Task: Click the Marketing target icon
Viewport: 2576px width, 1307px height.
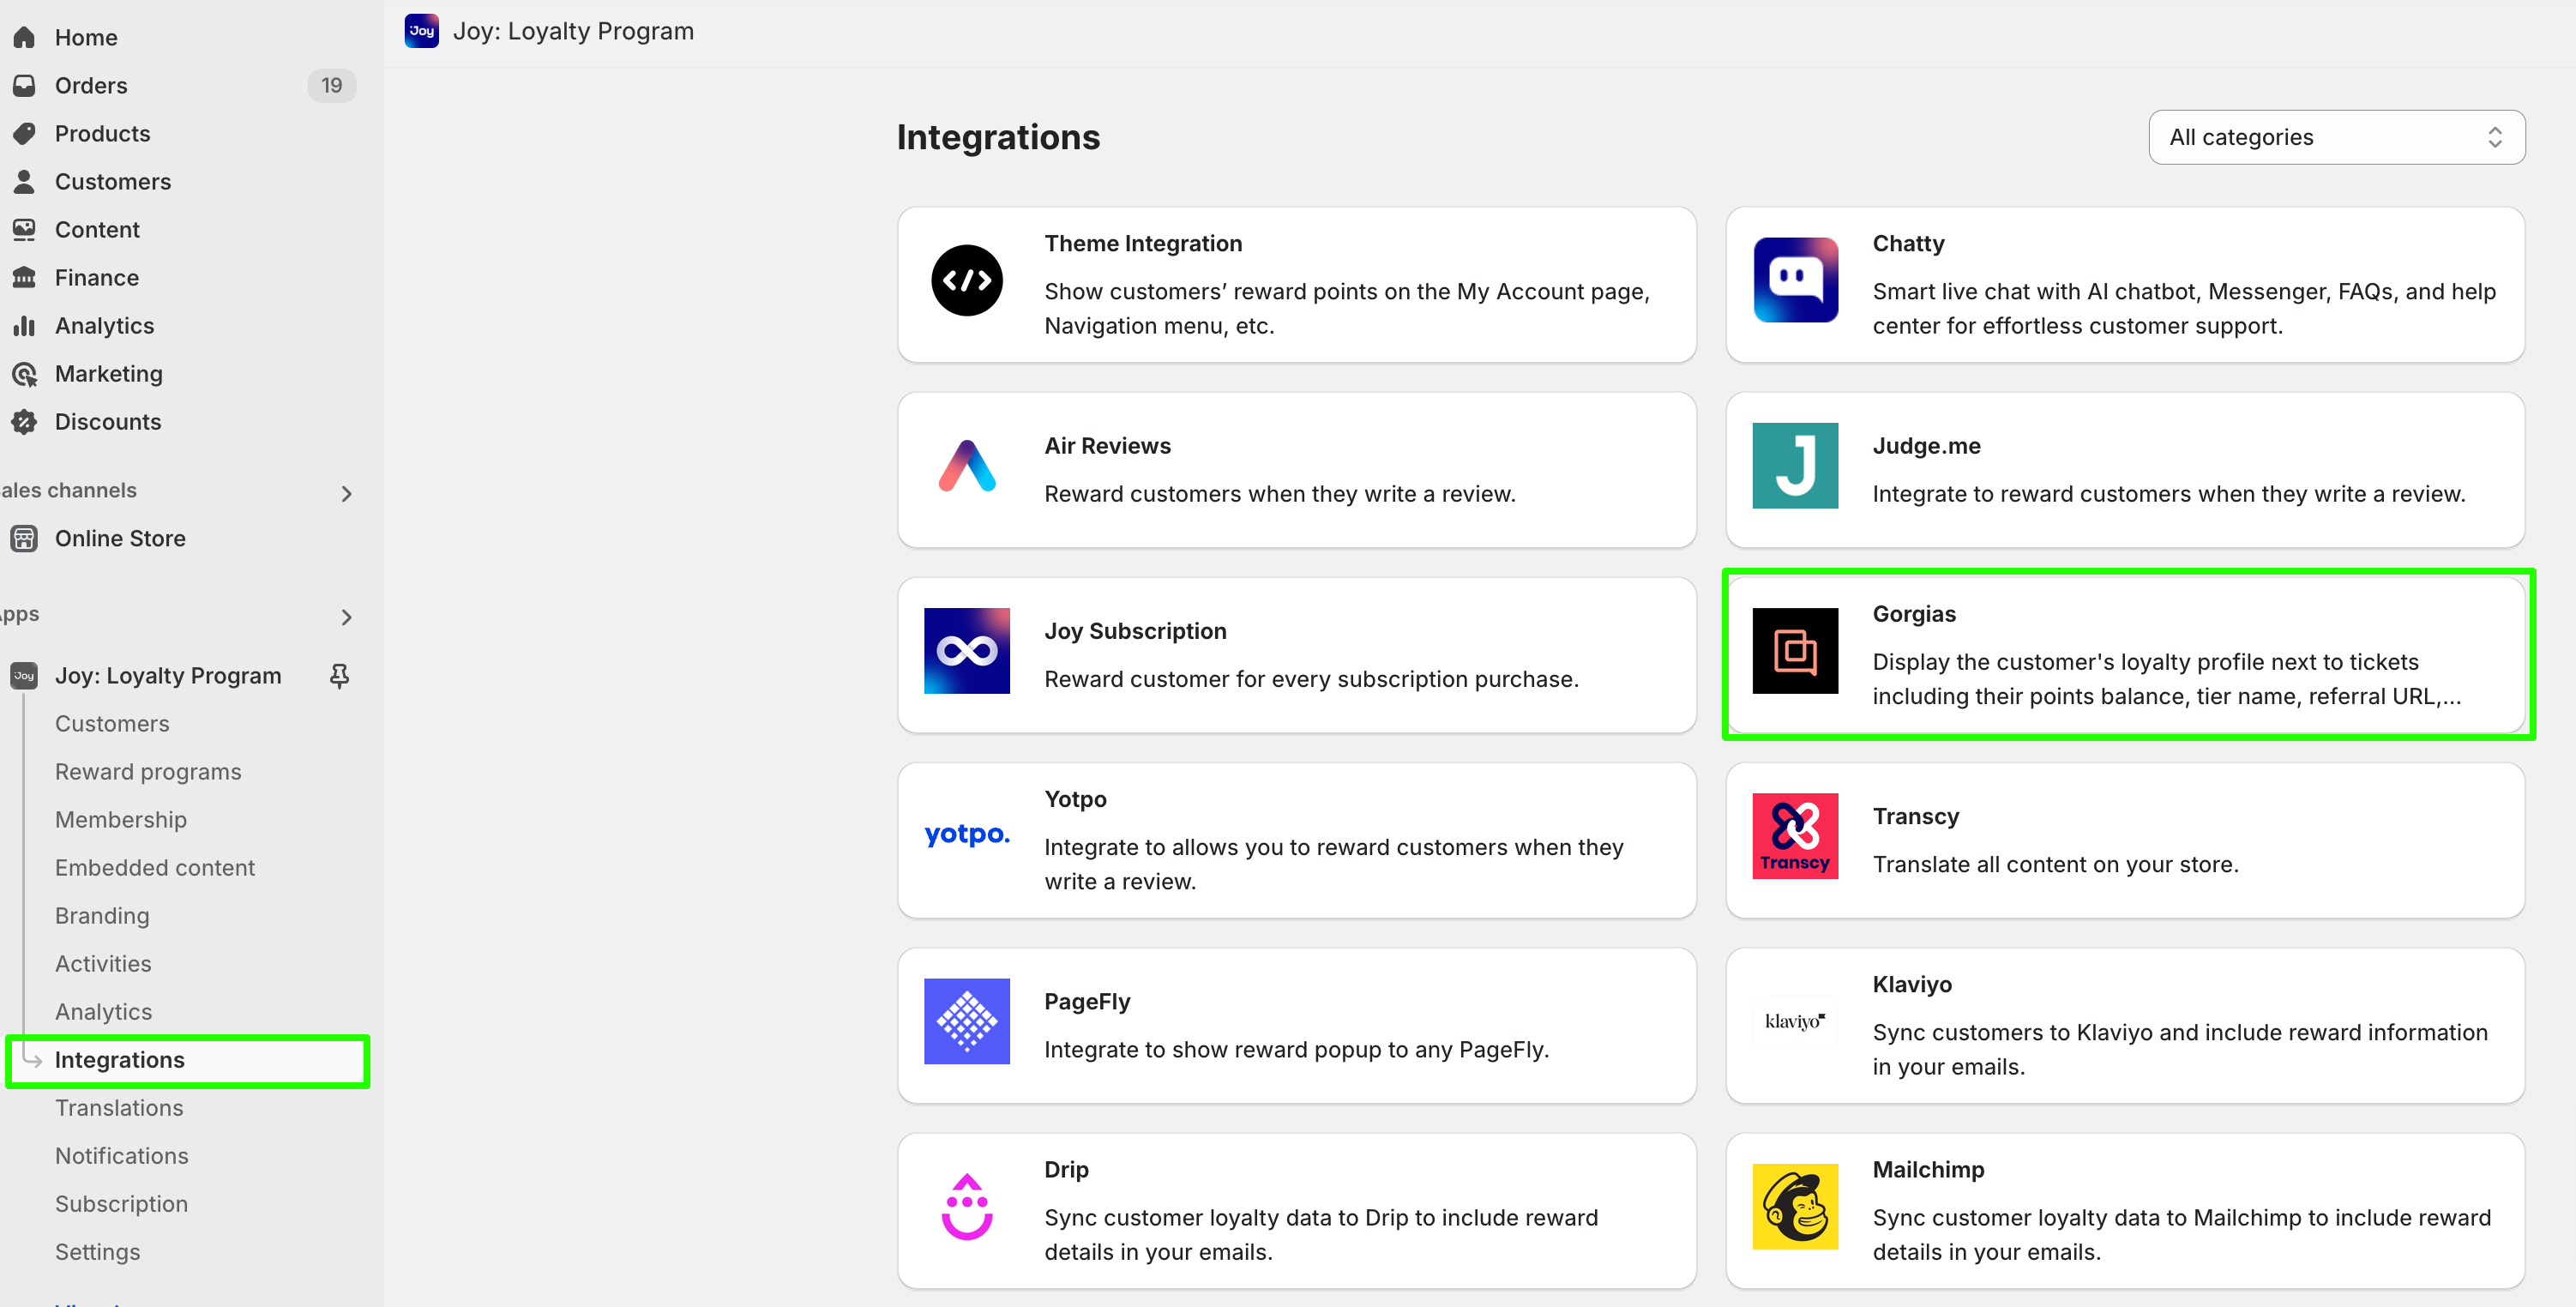Action: pyautogui.click(x=24, y=373)
